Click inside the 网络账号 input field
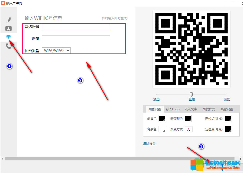Screen dimensions: 243x173 [76, 26]
